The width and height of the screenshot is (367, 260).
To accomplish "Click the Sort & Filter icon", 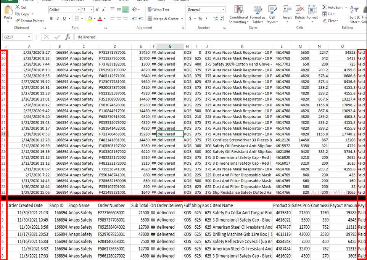I will pos(354,10).
